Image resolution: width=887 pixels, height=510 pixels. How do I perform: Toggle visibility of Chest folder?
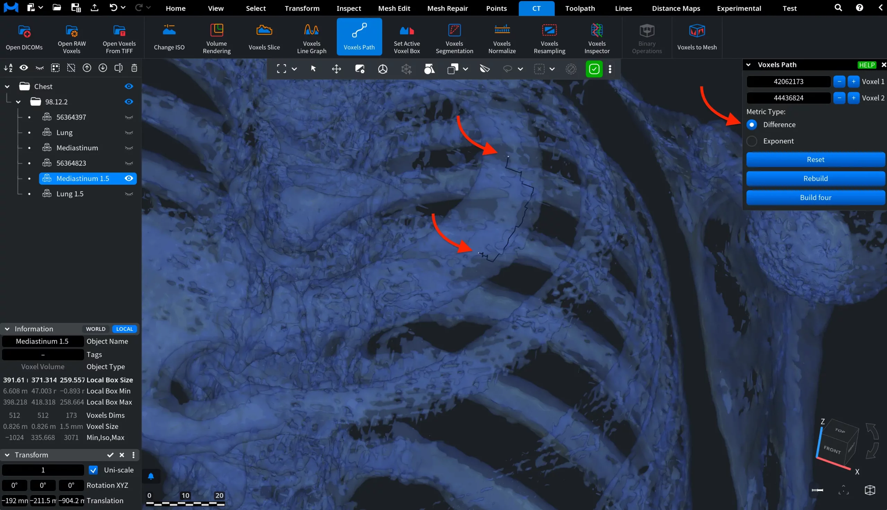pyautogui.click(x=129, y=87)
